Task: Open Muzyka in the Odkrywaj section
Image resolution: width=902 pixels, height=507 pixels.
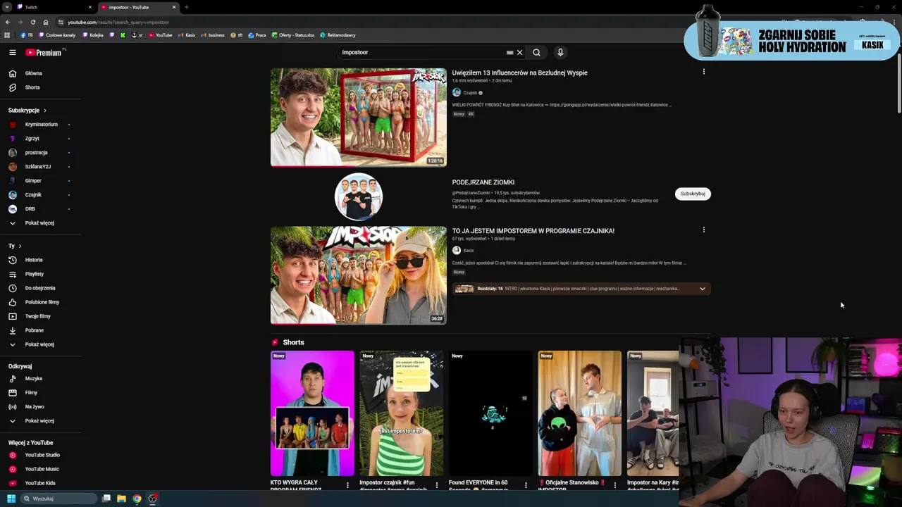Action: 33,379
